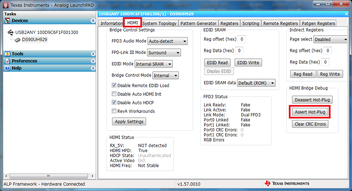
Task: Open the FPD-Link III Mode dropdown
Action: [164, 53]
